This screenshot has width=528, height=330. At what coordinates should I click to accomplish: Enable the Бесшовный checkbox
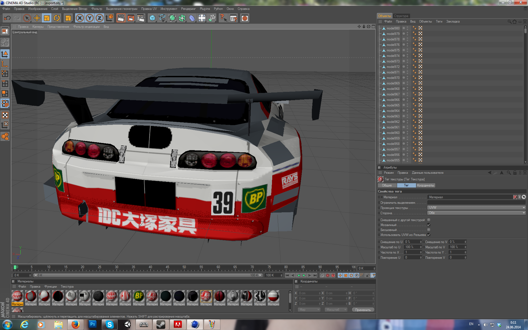429,230
